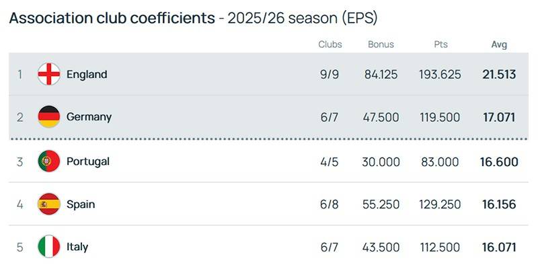This screenshot has width=538, height=269.
Task: Click the Spain flag icon
Action: coord(49,204)
